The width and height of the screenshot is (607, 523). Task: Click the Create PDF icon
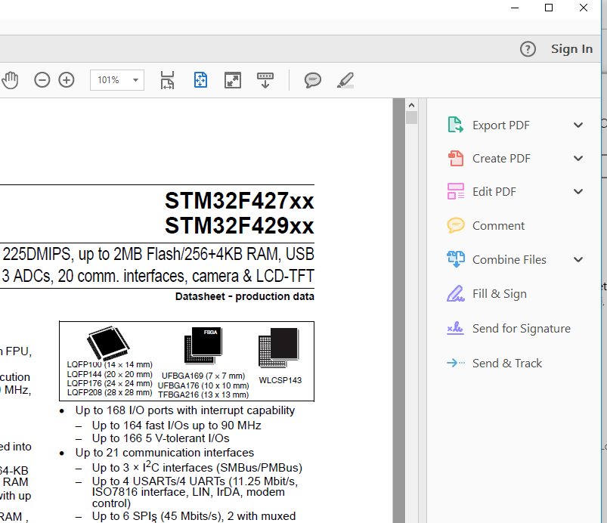[456, 158]
